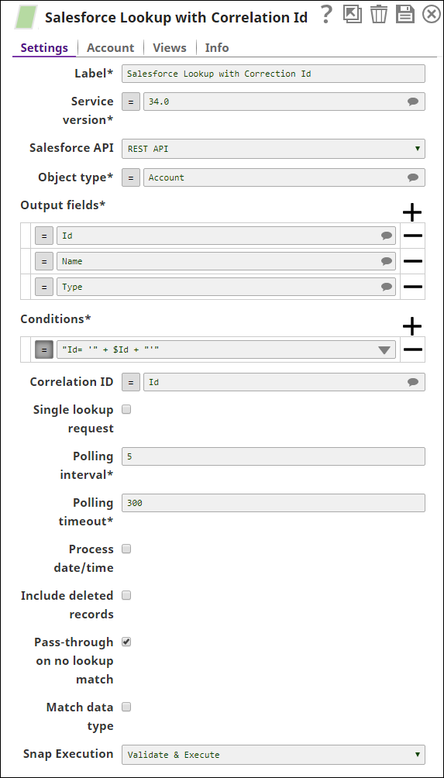444x778 pixels.
Task: Enable Include deleted records checkbox
Action: [x=126, y=595]
